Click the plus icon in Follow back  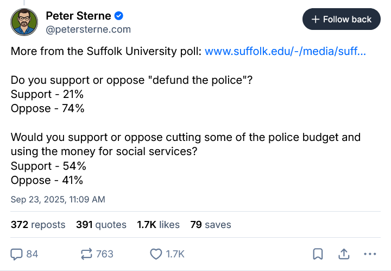pos(316,20)
